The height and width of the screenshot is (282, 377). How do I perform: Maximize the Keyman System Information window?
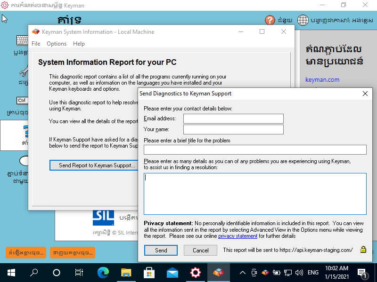[x=262, y=31]
